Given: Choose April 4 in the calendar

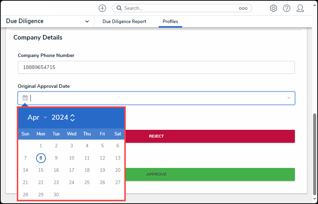Looking at the screenshot, I should pyautogui.click(x=87, y=146).
